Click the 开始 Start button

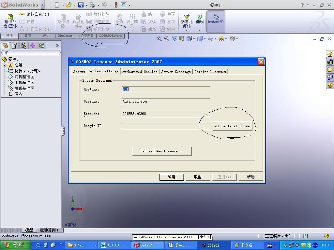pyautogui.click(x=16, y=245)
